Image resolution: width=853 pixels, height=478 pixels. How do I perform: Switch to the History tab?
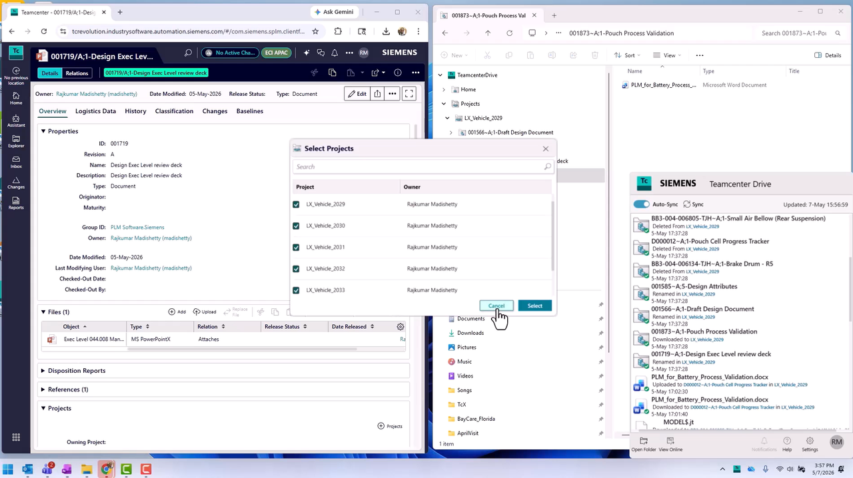[x=135, y=111]
